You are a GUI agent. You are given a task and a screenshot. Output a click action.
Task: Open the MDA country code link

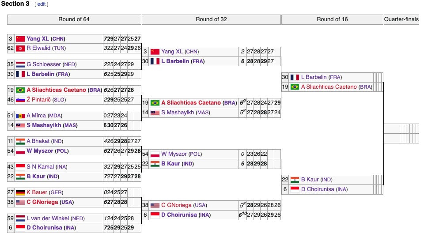pyautogui.click(x=57, y=116)
